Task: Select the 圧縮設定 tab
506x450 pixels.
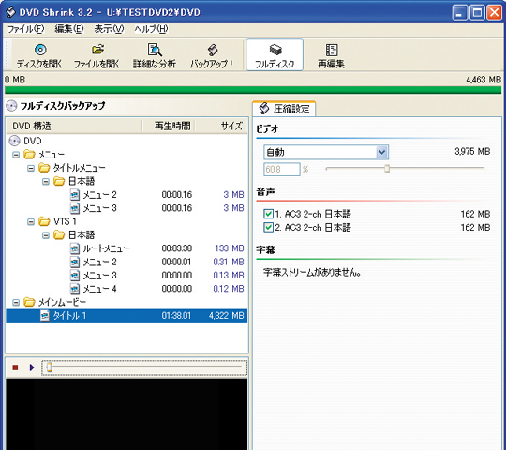Action: (x=284, y=109)
